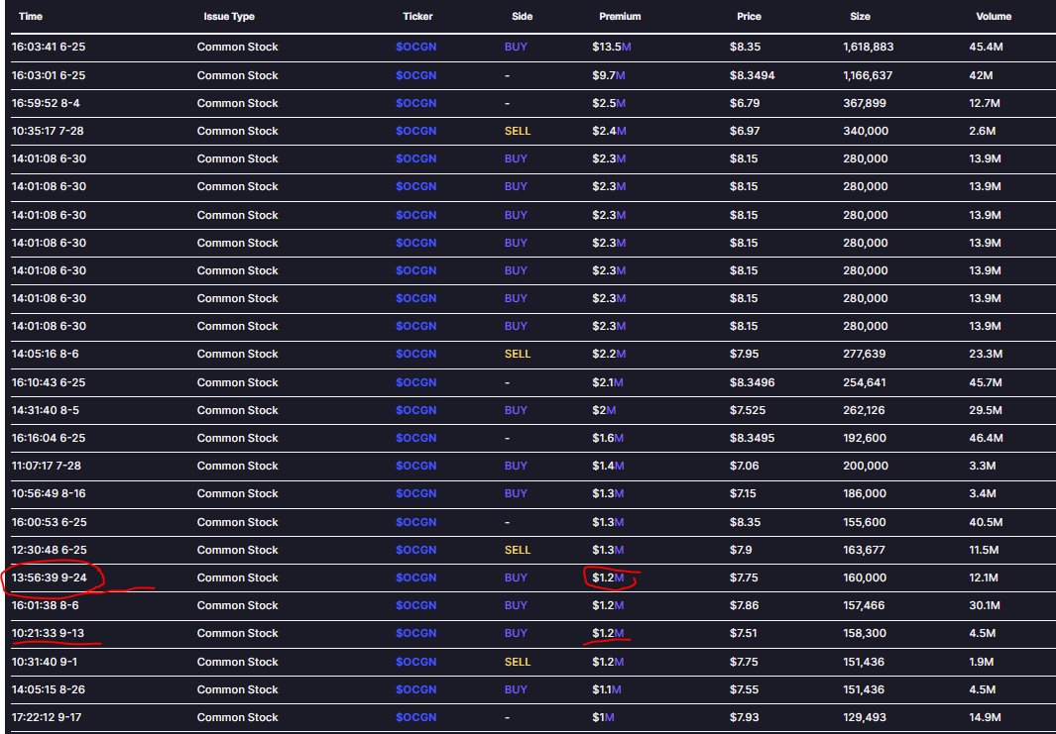Sort by the Premium column header
Screen dimensions: 1056x734
coord(620,16)
